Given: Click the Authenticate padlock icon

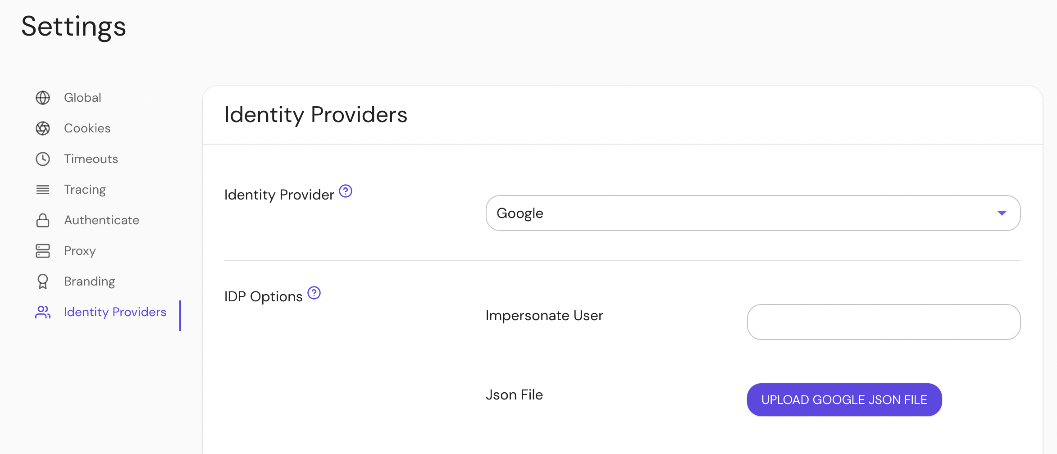Looking at the screenshot, I should [x=43, y=220].
